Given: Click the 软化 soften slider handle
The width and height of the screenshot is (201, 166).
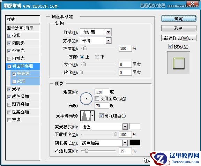Looking at the screenshot, I should coord(81,73).
